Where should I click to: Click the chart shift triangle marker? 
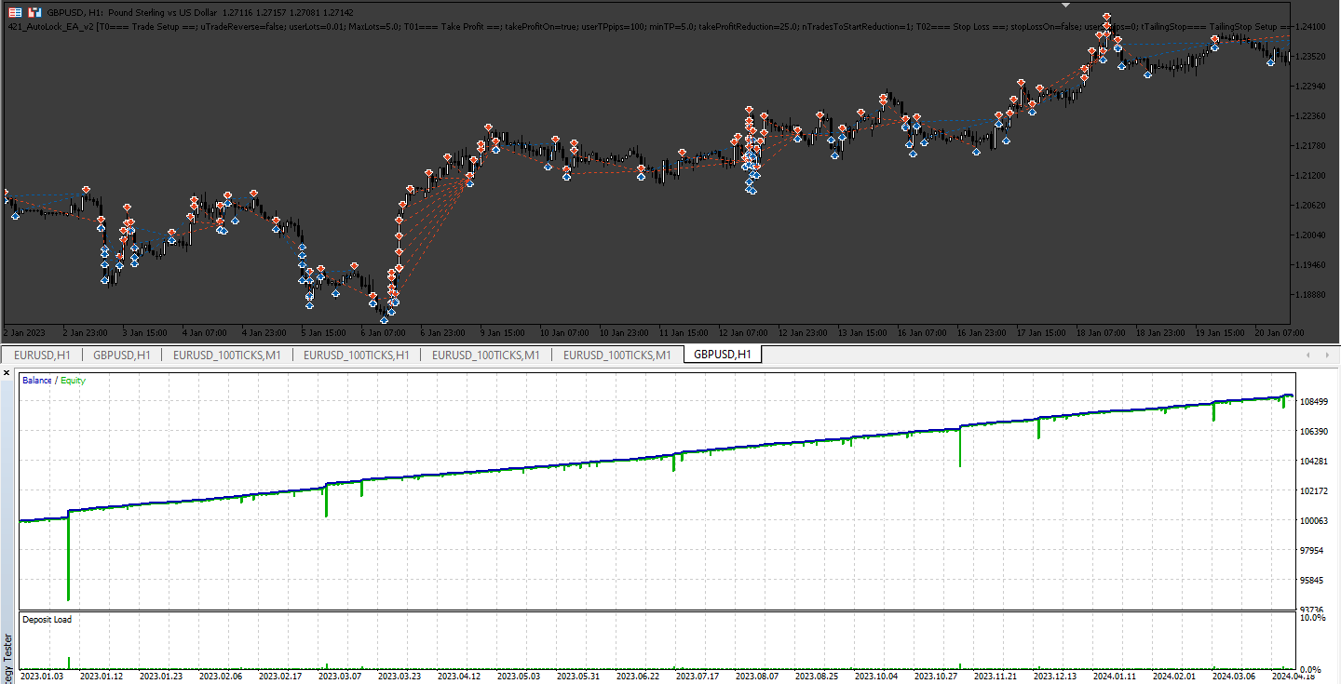tap(1066, 5)
